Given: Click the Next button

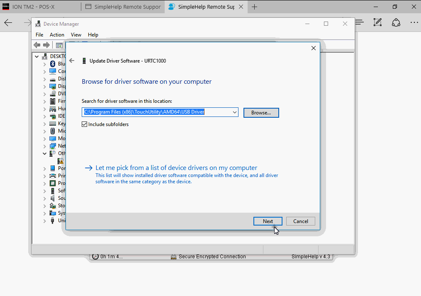Looking at the screenshot, I should click(x=268, y=221).
